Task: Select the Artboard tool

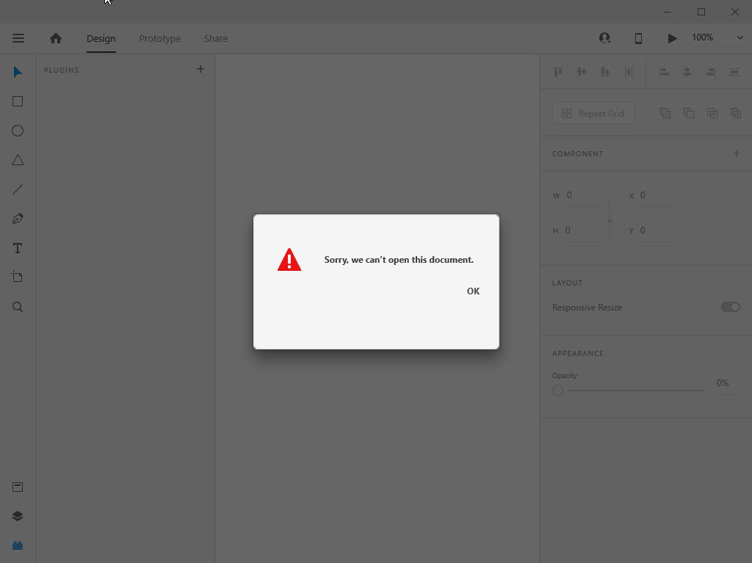Action: click(x=17, y=277)
